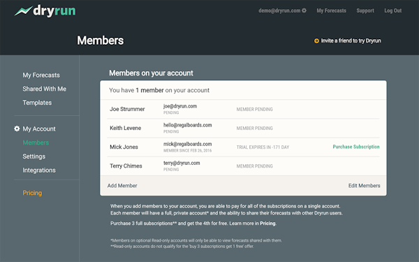This screenshot has width=419, height=262.
Task: Open Templates in the sidebar
Action: 37,103
